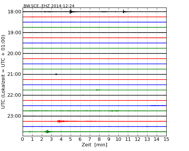189x151 pixels.
Task: Click the green event on the bottom trace
Action: point(47,132)
